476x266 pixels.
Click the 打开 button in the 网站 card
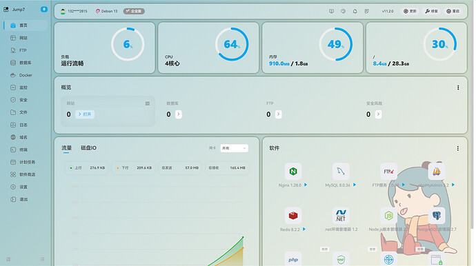[85, 114]
